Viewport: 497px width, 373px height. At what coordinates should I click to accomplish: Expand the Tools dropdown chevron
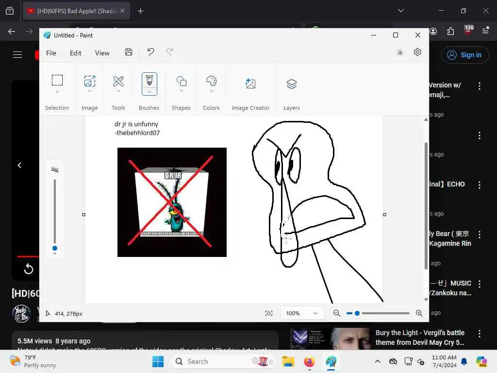click(x=118, y=91)
